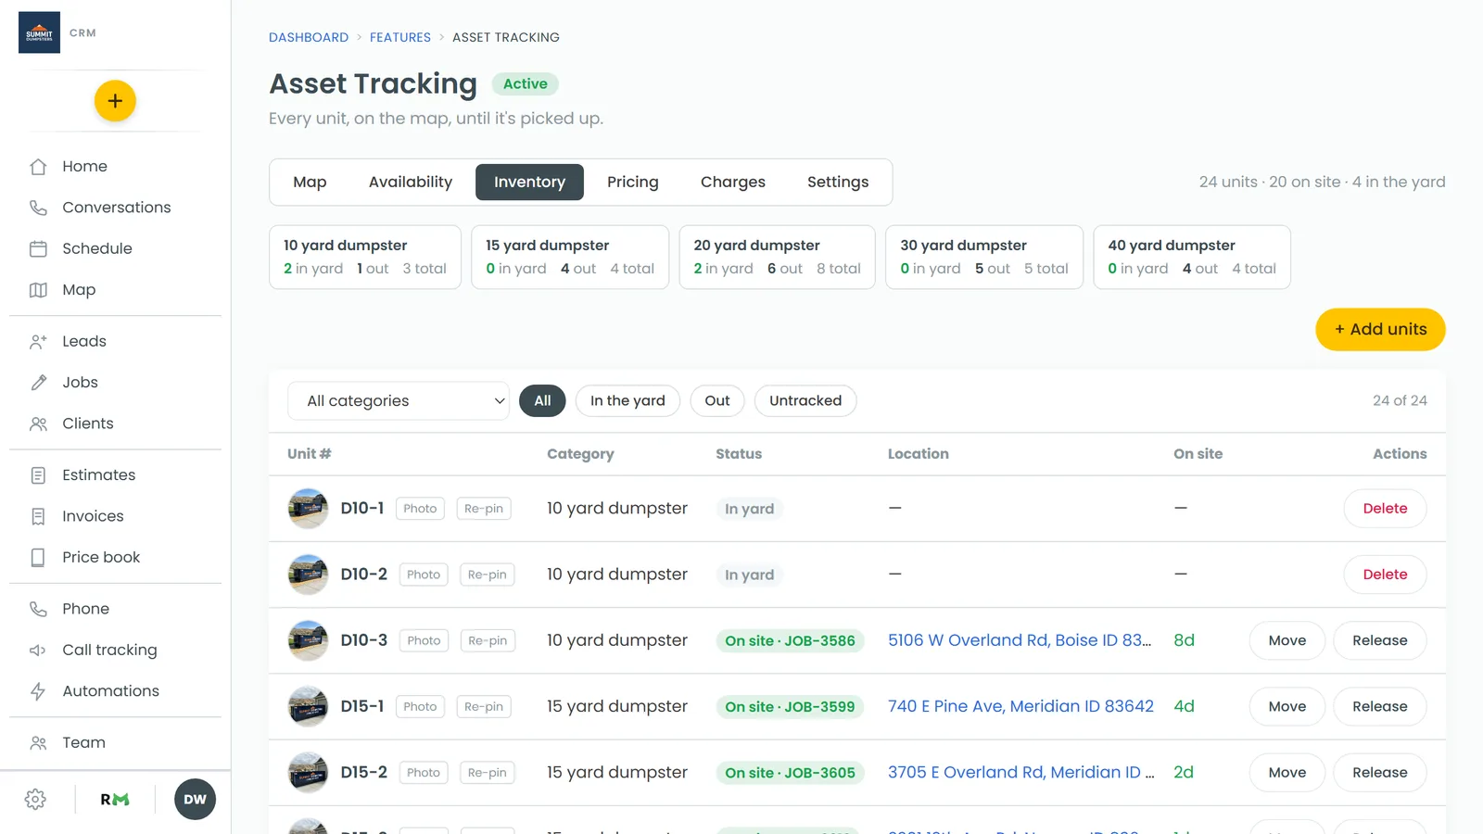Click Photo button for D10-2
The image size is (1483, 834).
(424, 575)
